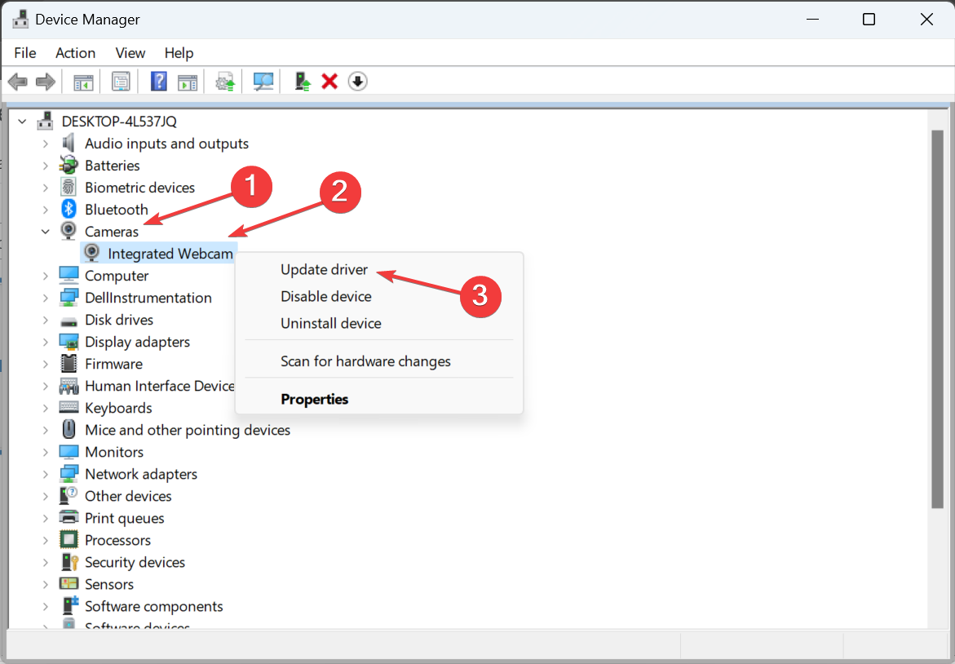Maximize the Device Manager window
The width and height of the screenshot is (955, 664).
click(x=869, y=20)
